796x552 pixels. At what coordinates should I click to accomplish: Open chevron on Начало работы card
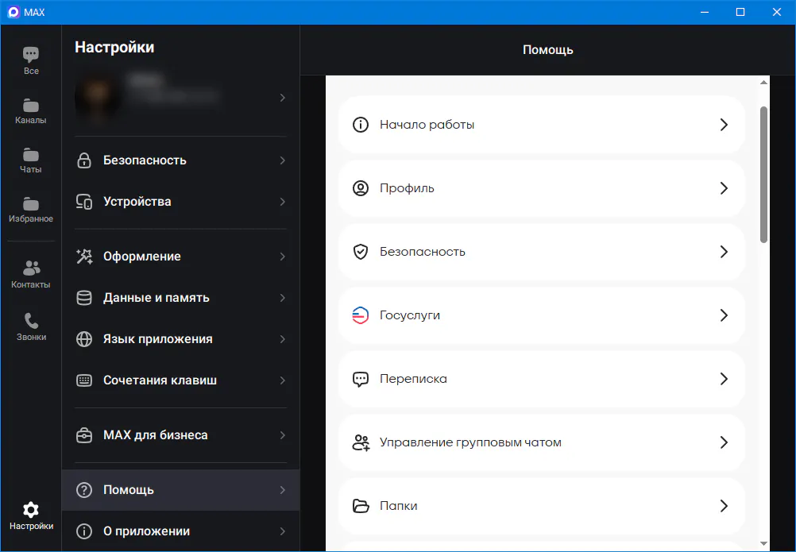(725, 125)
